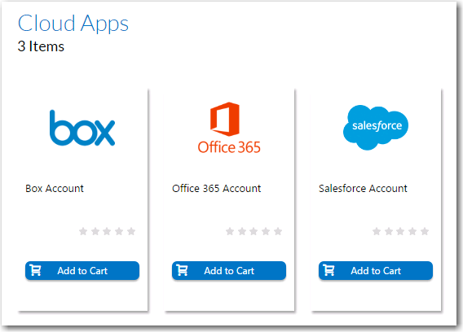Click cart icon on Box Add to Cart
The height and width of the screenshot is (332, 463).
tap(36, 270)
